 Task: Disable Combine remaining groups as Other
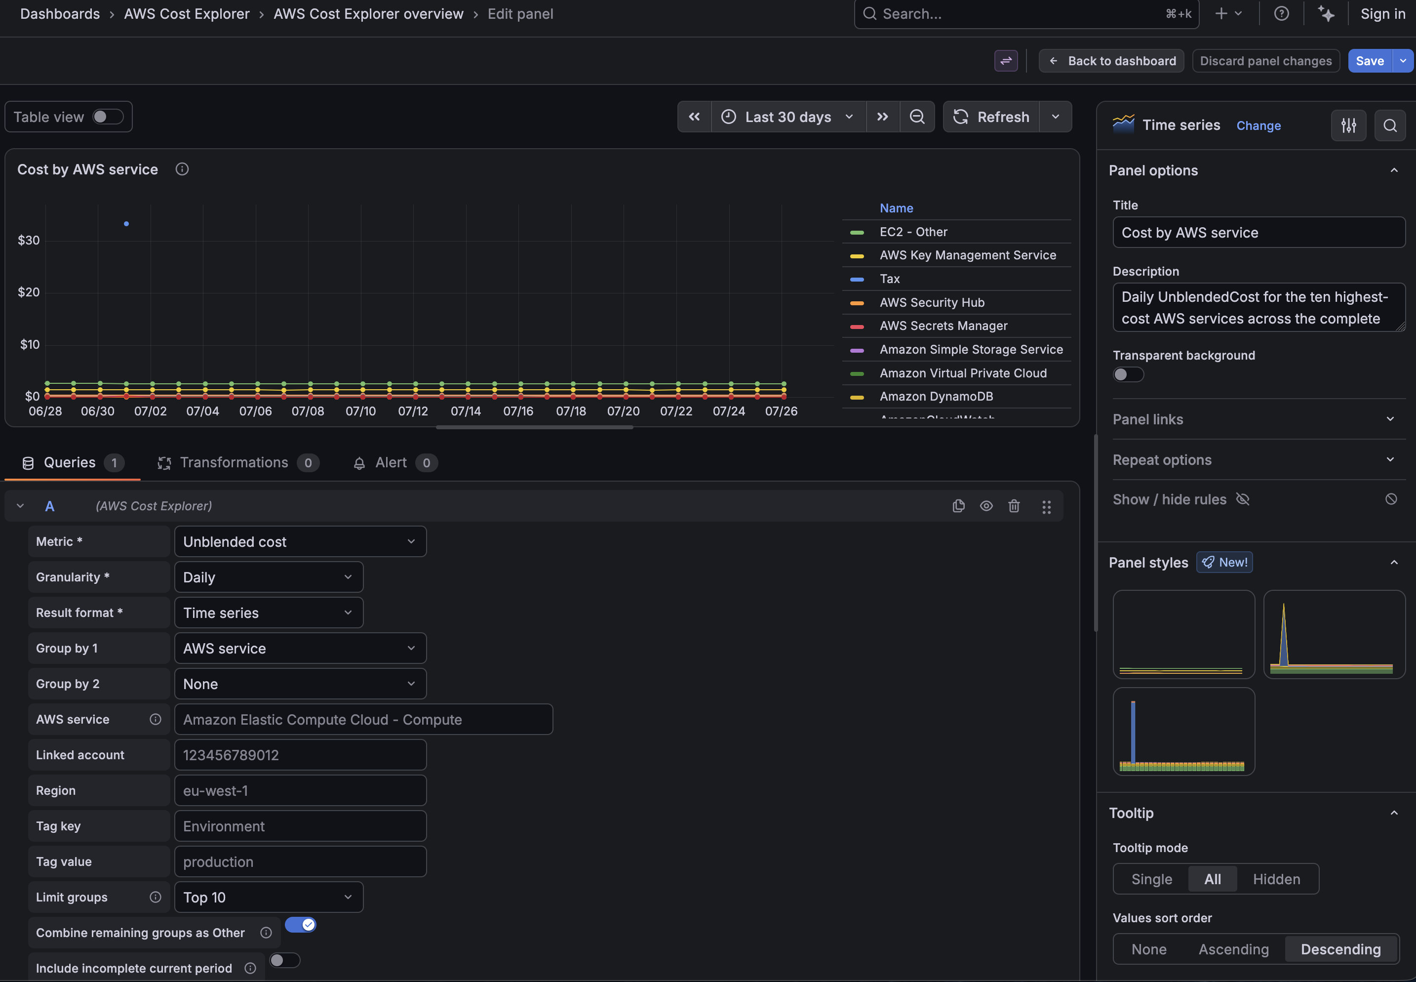click(x=301, y=925)
